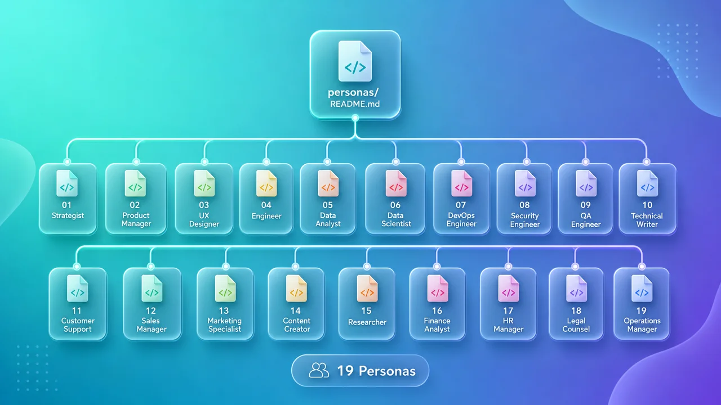This screenshot has height=405, width=721.
Task: Open the personas/ README.md root card
Action: pos(355,74)
